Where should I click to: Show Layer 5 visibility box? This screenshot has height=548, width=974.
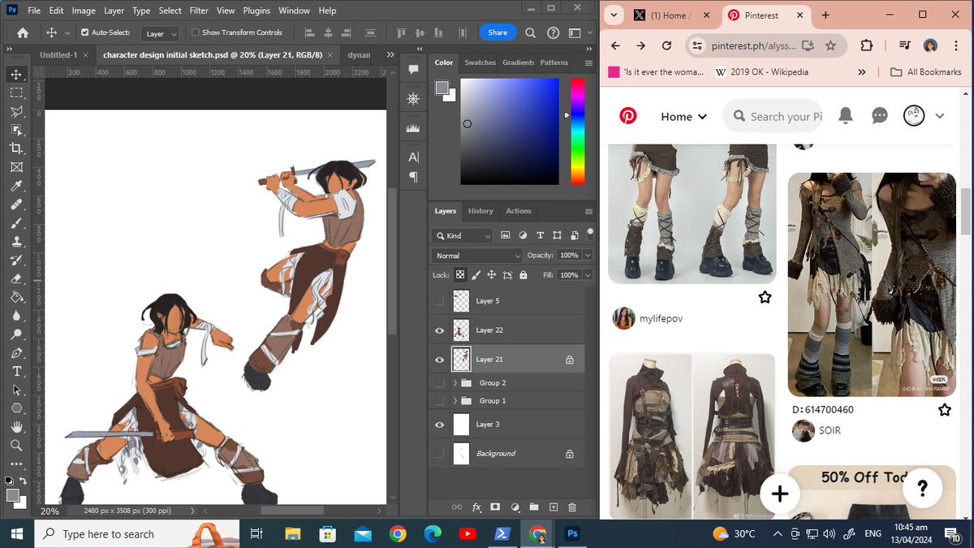coord(439,300)
